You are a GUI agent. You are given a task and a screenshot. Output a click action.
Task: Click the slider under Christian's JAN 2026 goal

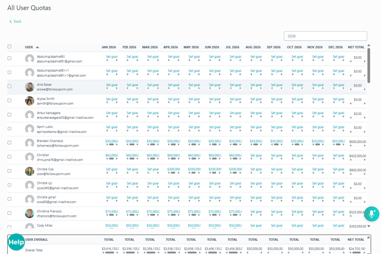coord(111,159)
